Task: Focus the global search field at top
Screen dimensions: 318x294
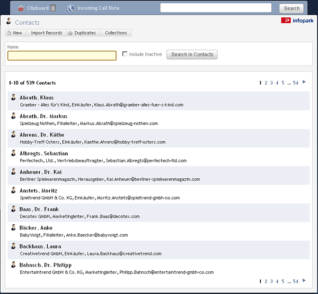Action: pyautogui.click(x=216, y=8)
